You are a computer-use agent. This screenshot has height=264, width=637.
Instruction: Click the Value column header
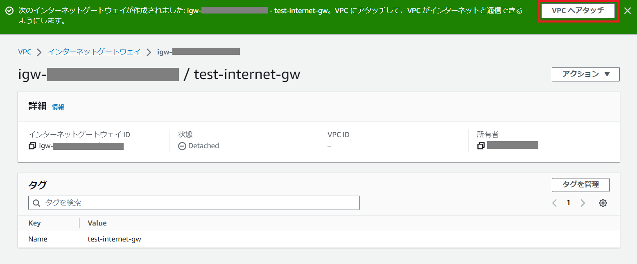[x=97, y=223]
